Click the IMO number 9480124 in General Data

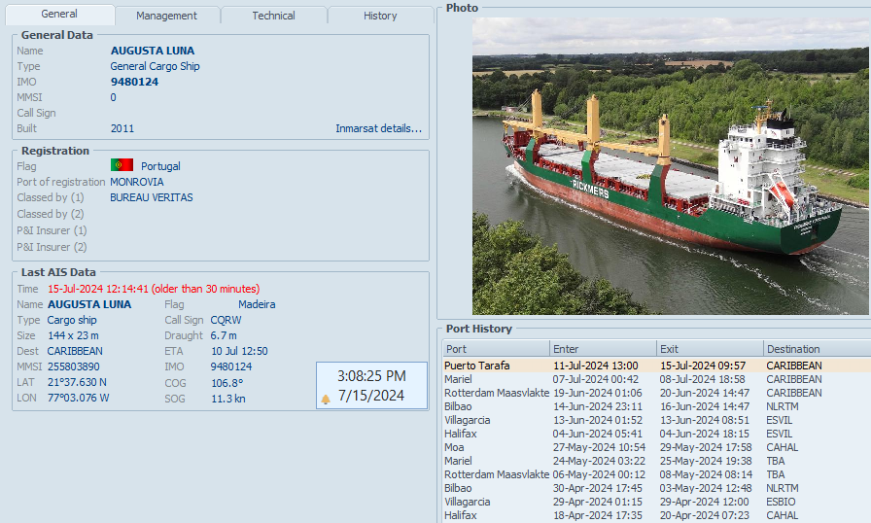(134, 82)
